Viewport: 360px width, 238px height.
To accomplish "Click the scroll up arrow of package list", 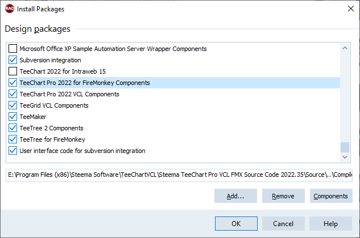I will 345,48.
